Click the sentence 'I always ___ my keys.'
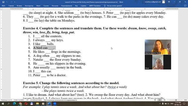This screenshot has height=106, width=188. pyautogui.click(x=48, y=40)
